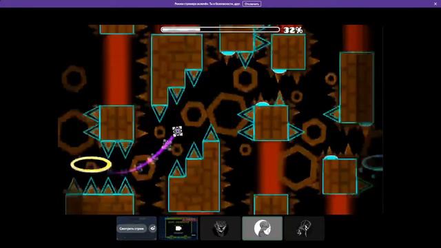Click the '32%' progress percentage text
441x248 pixels.
293,30
